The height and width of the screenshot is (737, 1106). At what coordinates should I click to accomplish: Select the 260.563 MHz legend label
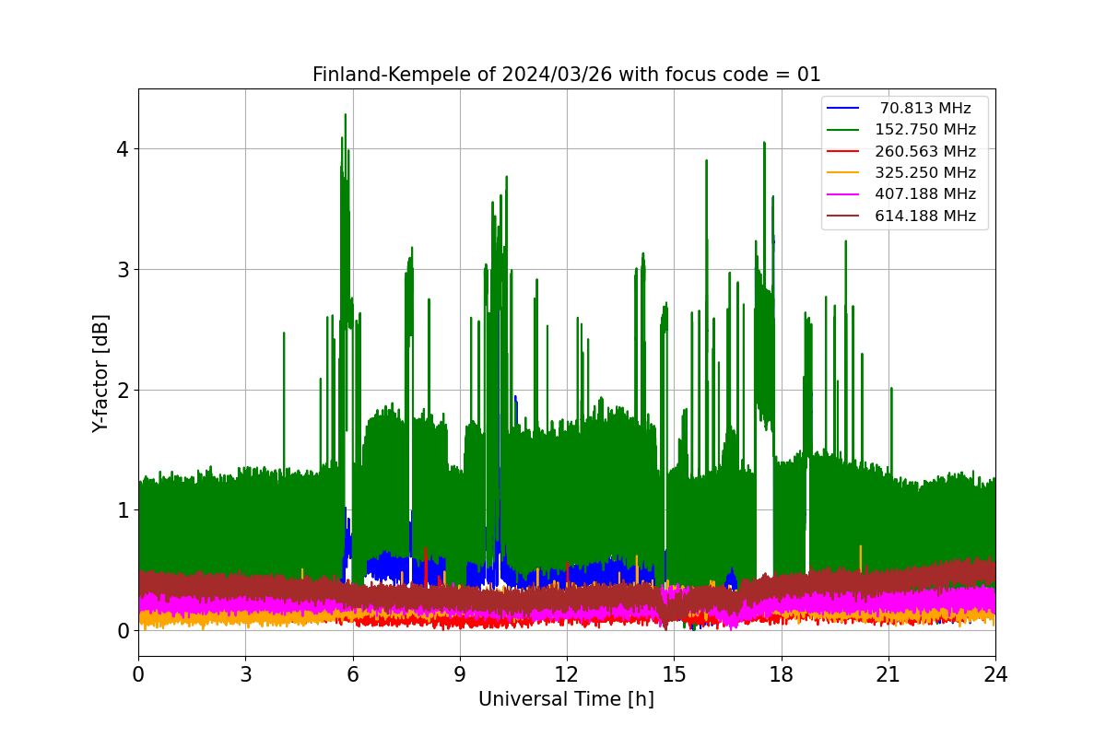pyautogui.click(x=925, y=152)
